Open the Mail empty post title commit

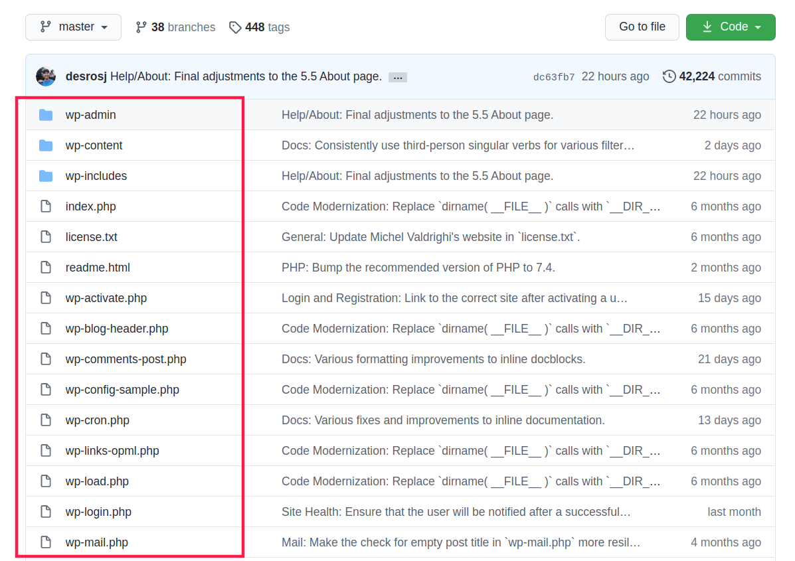pyautogui.click(x=461, y=542)
